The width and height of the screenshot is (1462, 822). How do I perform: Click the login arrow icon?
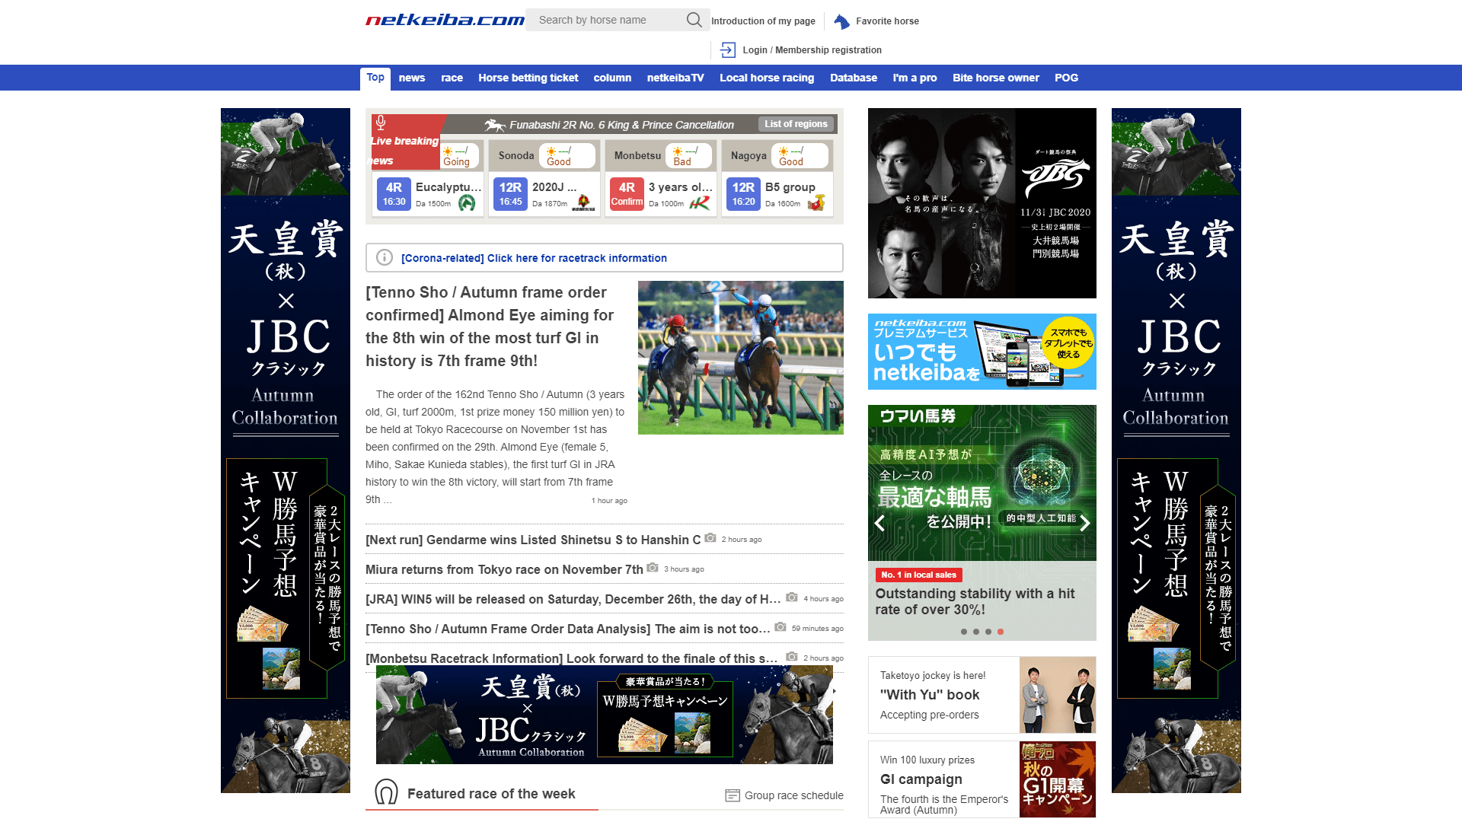(x=728, y=50)
